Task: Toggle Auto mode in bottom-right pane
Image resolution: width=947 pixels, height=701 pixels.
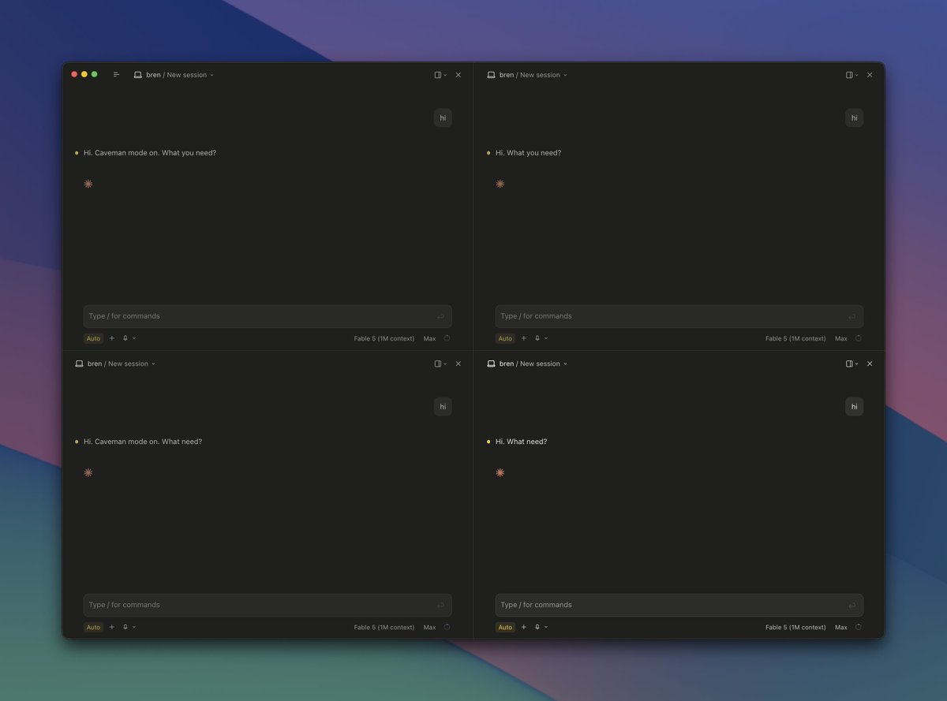Action: 505,627
